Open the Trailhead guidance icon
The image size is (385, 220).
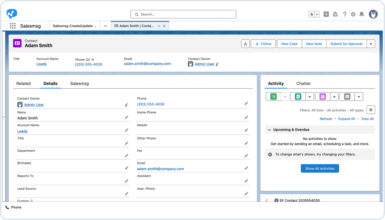pos(335,14)
